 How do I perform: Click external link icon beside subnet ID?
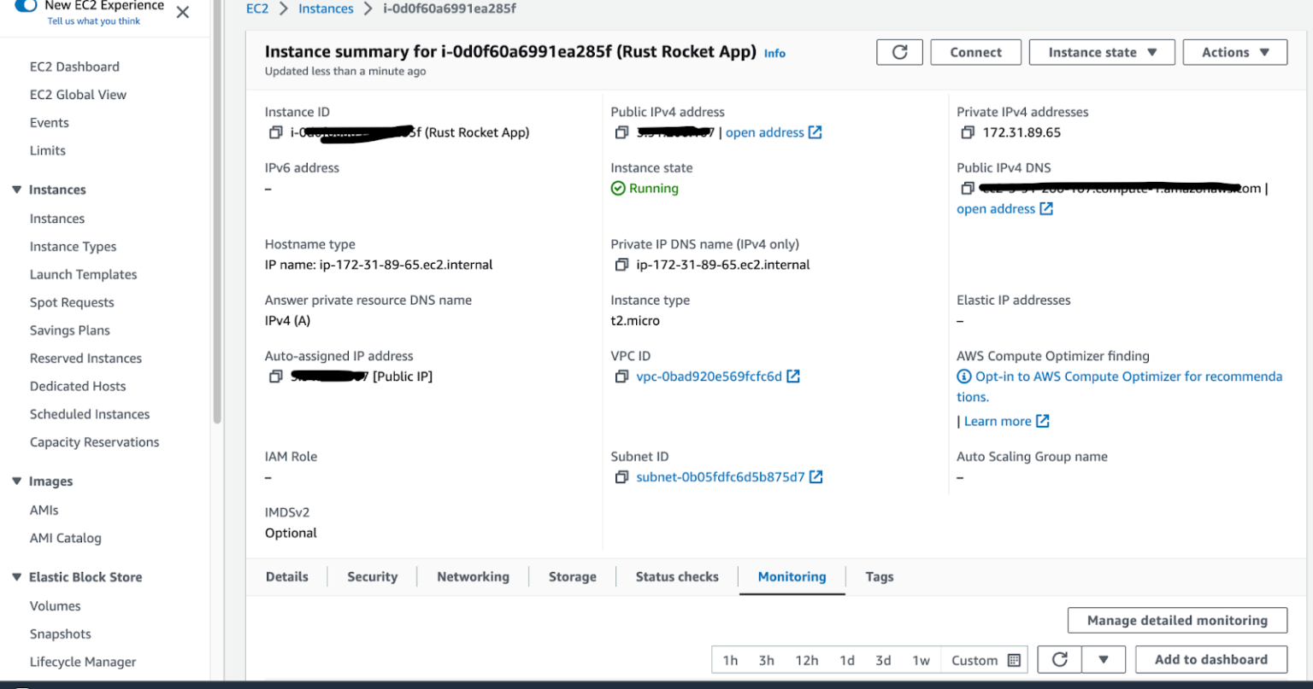(x=816, y=477)
